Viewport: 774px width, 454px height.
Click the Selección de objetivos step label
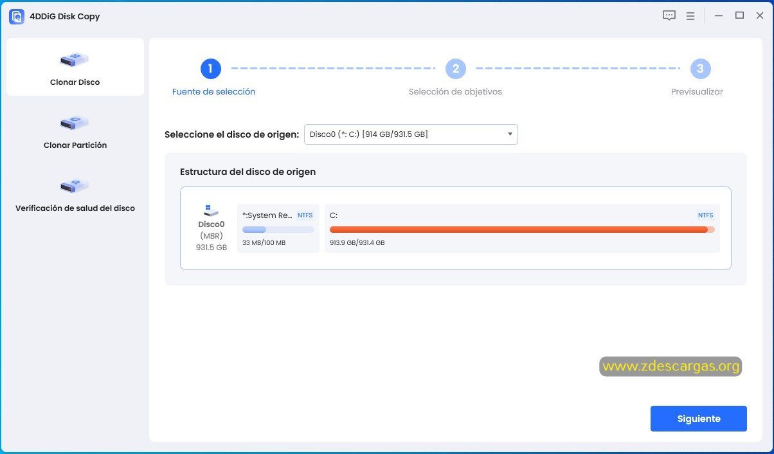tap(455, 92)
